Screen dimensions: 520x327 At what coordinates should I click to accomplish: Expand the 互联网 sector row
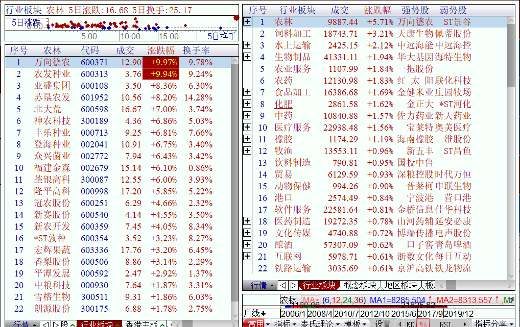pos(247,256)
